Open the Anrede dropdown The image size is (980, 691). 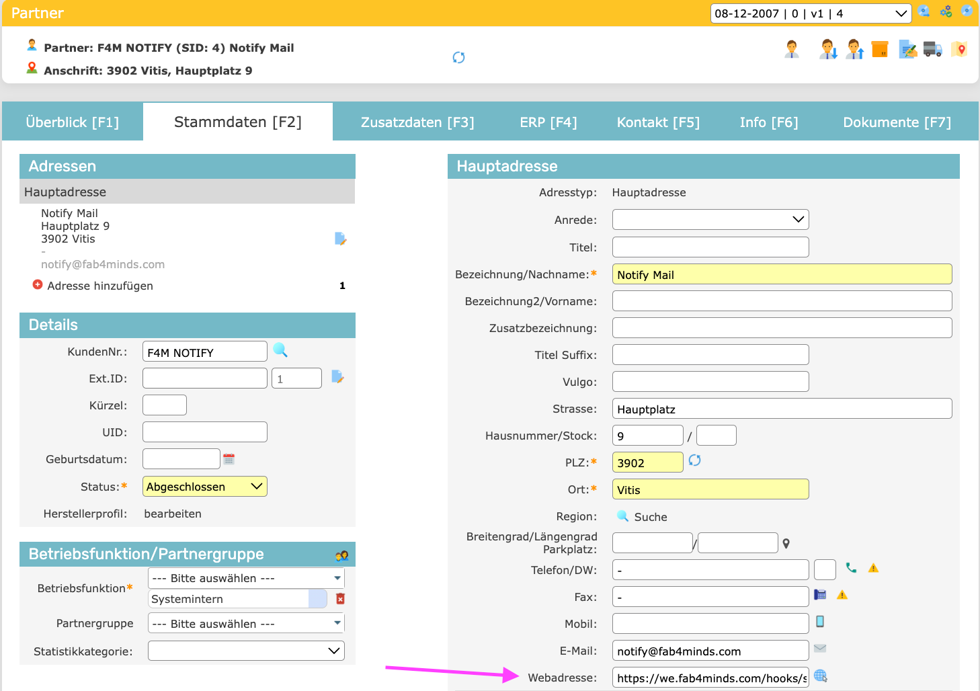coord(710,220)
